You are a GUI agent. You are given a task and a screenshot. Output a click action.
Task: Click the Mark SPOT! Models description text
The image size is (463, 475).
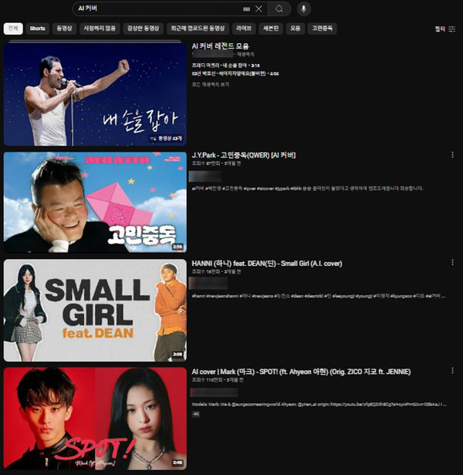click(319, 404)
